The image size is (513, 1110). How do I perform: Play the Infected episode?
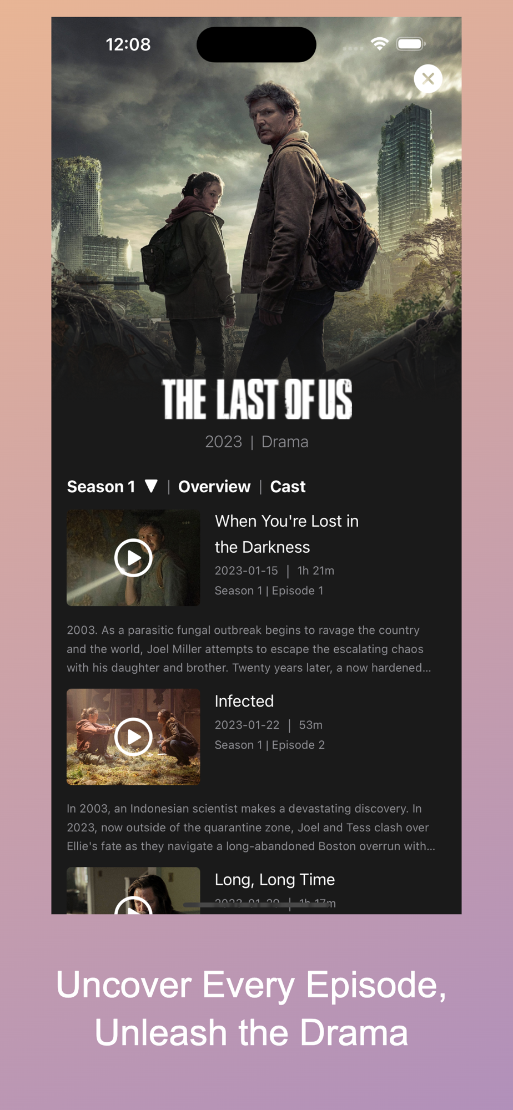133,736
